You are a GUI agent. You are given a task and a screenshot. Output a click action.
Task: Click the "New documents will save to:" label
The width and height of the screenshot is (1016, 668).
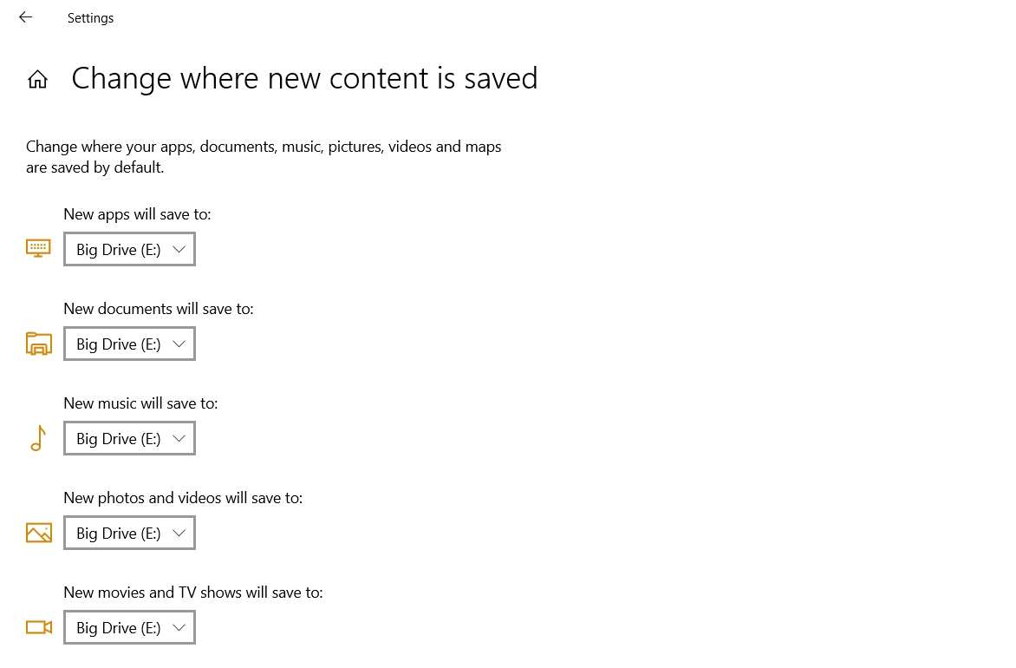click(x=159, y=309)
